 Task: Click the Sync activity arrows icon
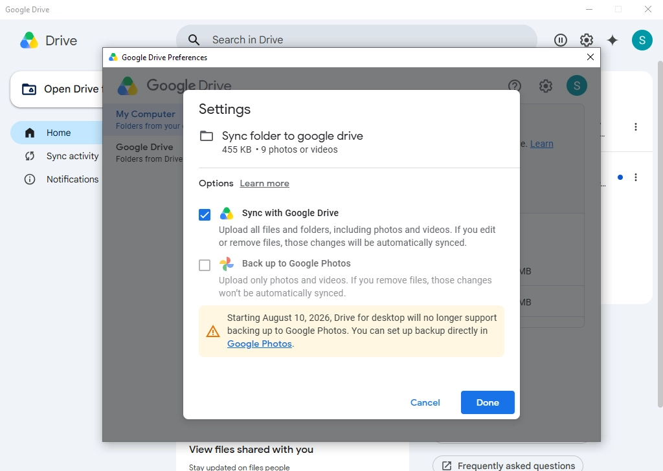30,156
